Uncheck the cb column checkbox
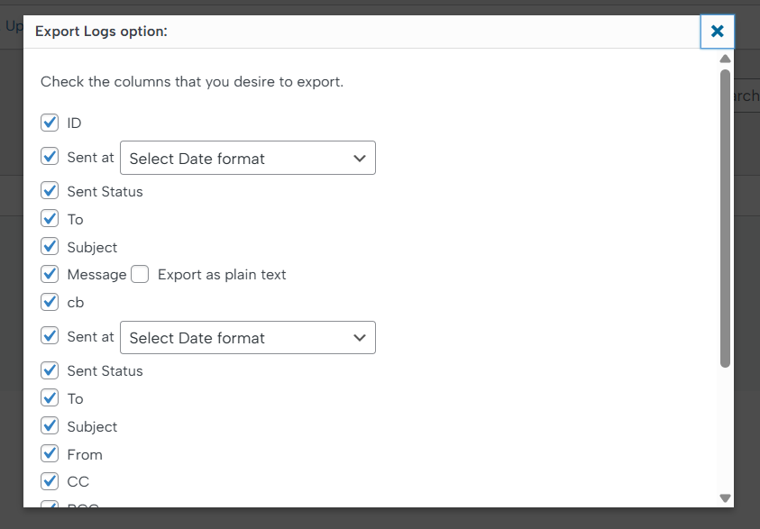This screenshot has width=760, height=529. tap(50, 302)
